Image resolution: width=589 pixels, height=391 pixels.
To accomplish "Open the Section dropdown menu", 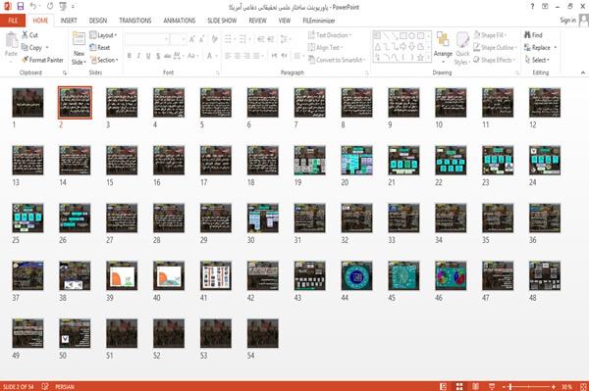I will click(x=104, y=60).
